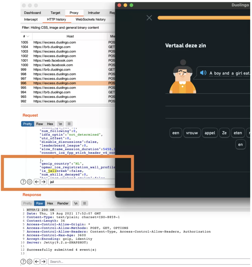Image resolution: width=252 pixels, height=267 pixels.
Task: Open the WebSockets history sub-tab
Action: point(91,19)
